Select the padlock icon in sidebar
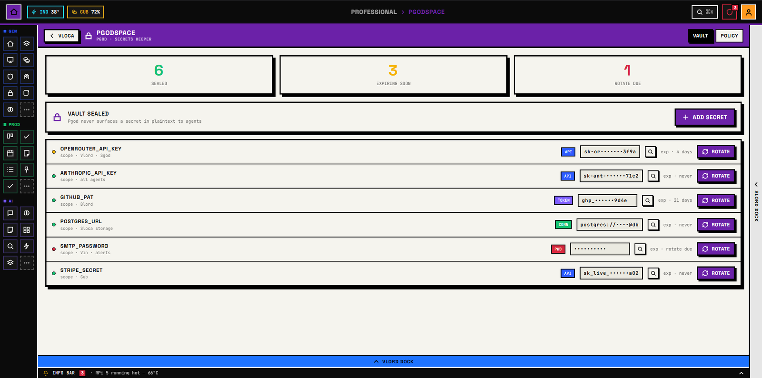 coord(10,93)
